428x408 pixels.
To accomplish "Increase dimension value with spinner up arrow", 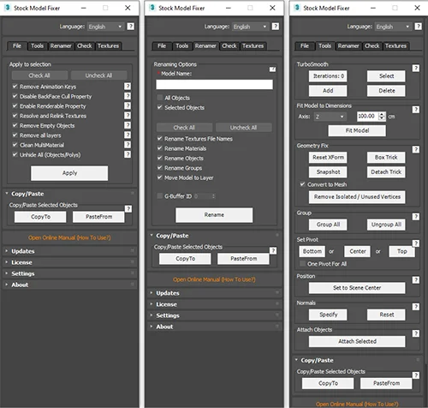I will (x=382, y=114).
